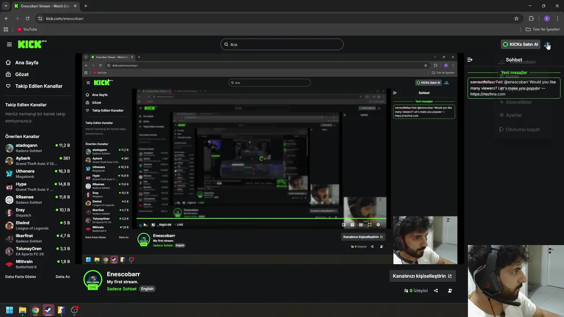This screenshot has height=317, width=564.
Task: Open the apps grid in bookmarks bar
Action: pos(6,29)
